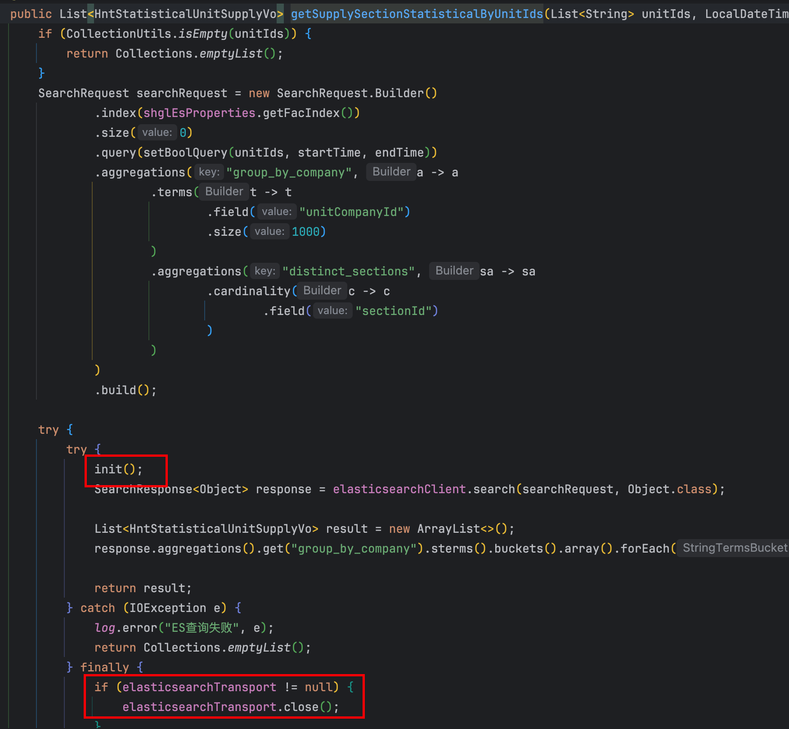The image size is (789, 729).
Task: Click the "sectionId" field string
Action: (394, 311)
